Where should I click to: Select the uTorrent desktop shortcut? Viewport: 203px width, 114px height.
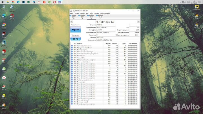[4, 70]
